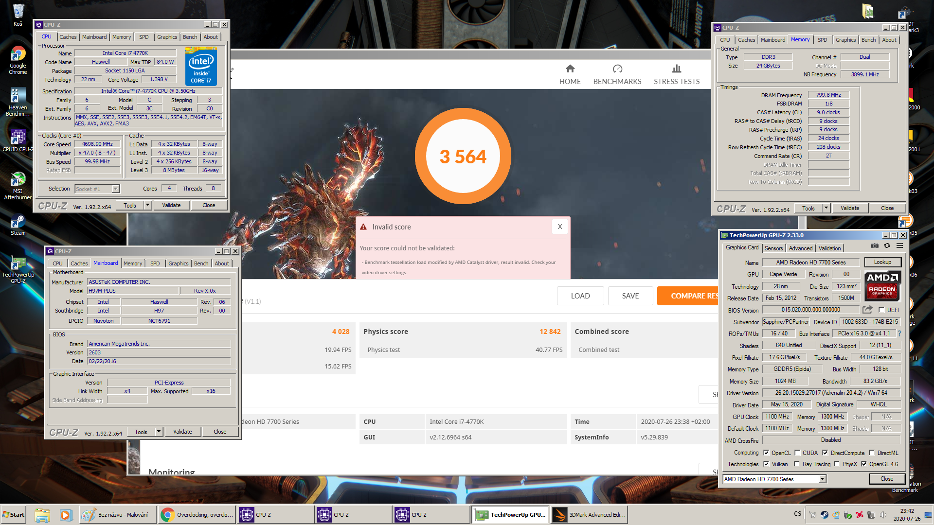Click the Bus Interface question mark icon
This screenshot has width=934, height=525.
pyautogui.click(x=899, y=333)
